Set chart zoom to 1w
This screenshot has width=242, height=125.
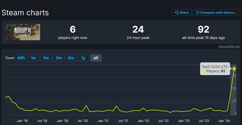click(x=34, y=58)
